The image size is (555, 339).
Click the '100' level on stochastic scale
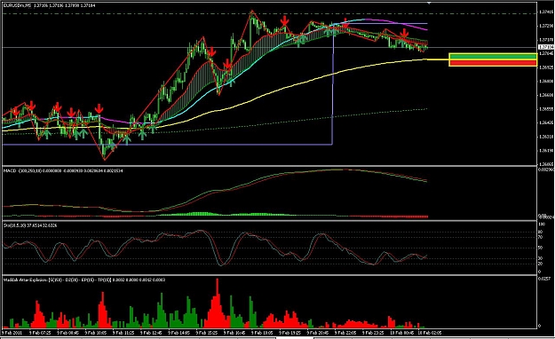pyautogui.click(x=542, y=224)
